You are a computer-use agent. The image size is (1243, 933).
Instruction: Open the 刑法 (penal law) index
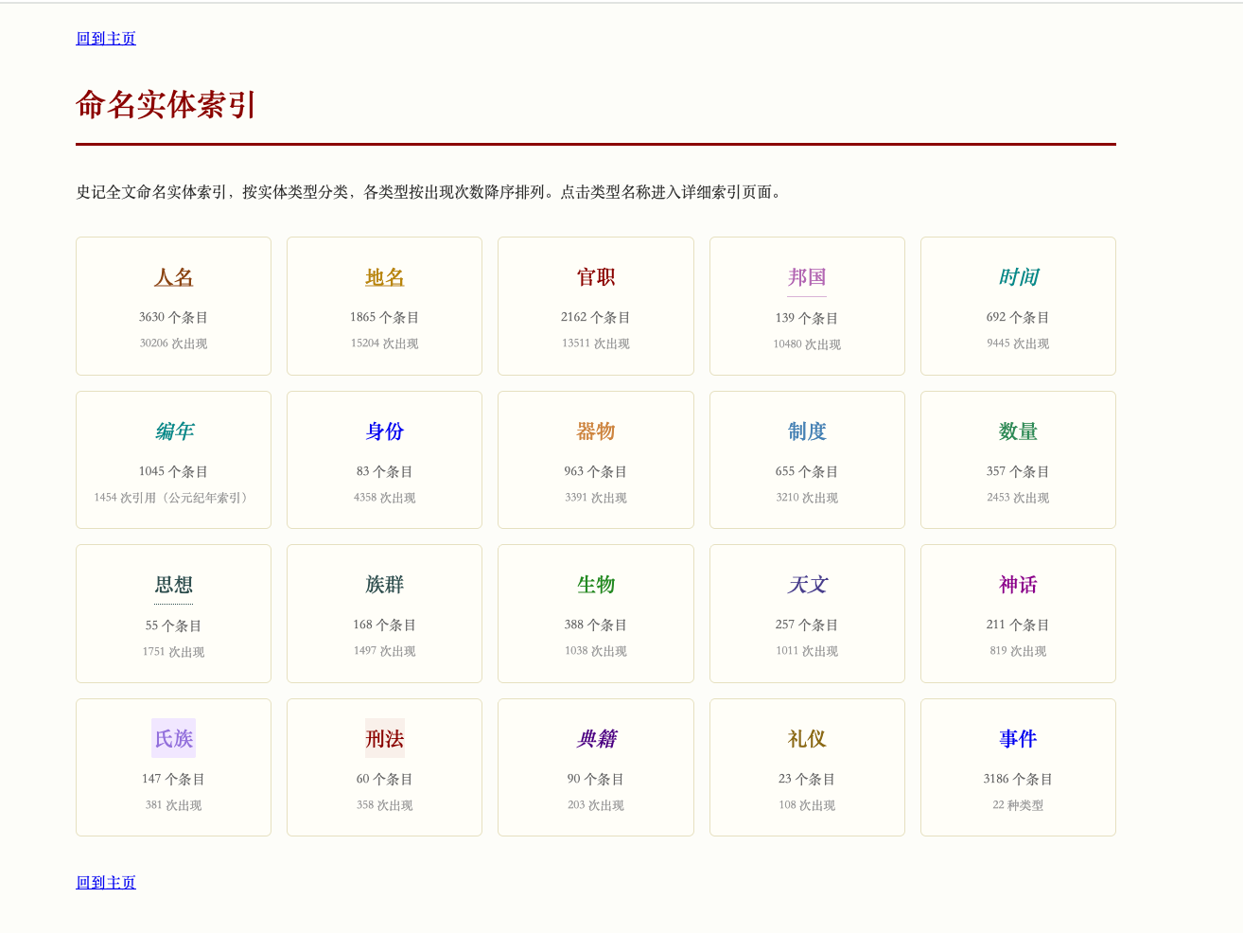(384, 739)
